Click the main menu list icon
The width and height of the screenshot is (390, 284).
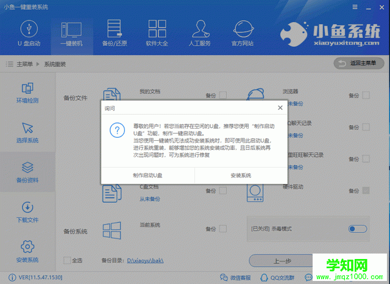tap(10, 64)
